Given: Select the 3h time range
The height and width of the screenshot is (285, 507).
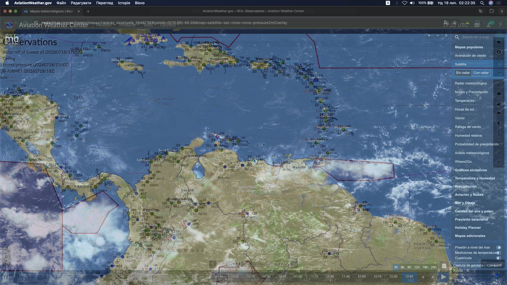Looking at the screenshot, I should 396,267.
